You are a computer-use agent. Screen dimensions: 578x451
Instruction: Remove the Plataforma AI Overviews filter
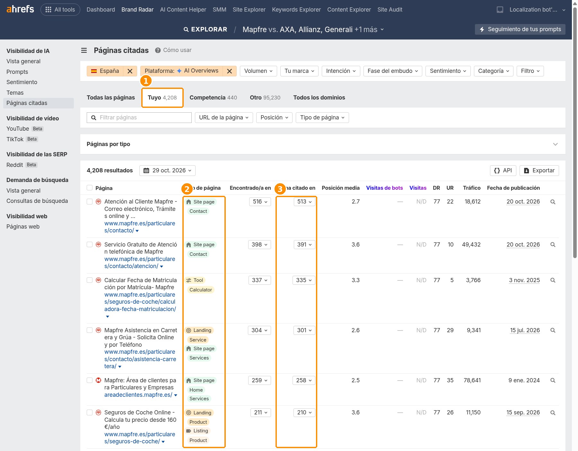click(230, 71)
